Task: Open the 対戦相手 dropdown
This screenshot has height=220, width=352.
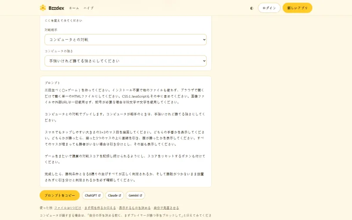Action: pos(125,40)
